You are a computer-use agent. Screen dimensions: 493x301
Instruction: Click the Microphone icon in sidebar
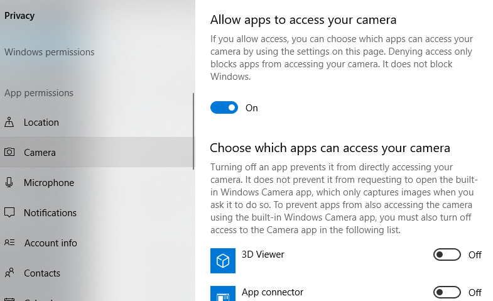(x=9, y=182)
